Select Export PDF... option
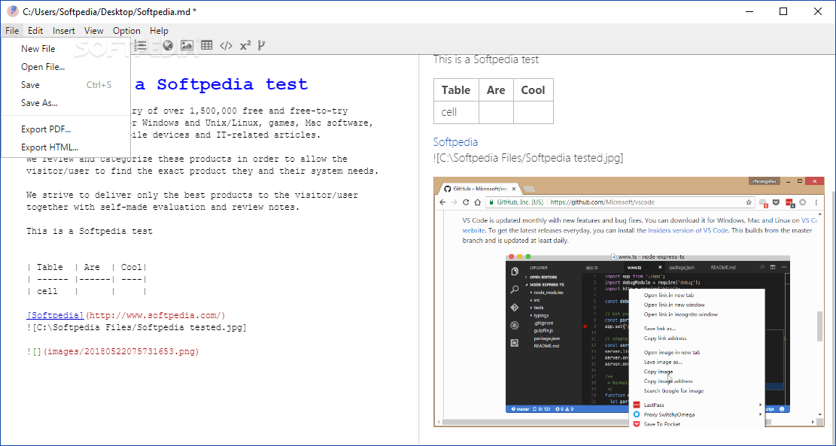This screenshot has height=446, width=836. 65,129
